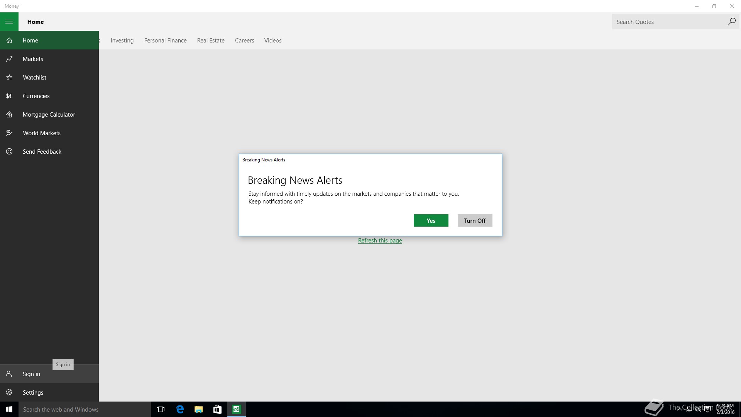Click the volume speaker tray icon

tap(698, 409)
